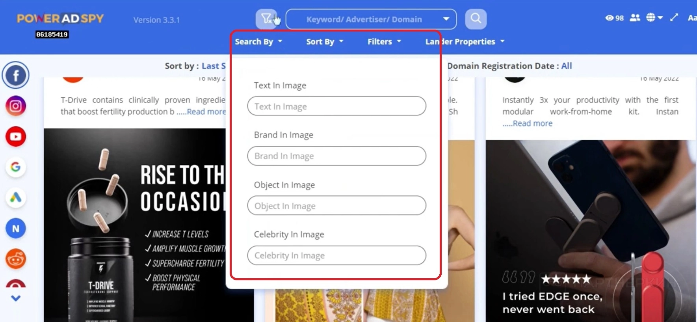The image size is (697, 322).
Task: Select the Google Ads triangle logo icon
Action: pyautogui.click(x=16, y=197)
